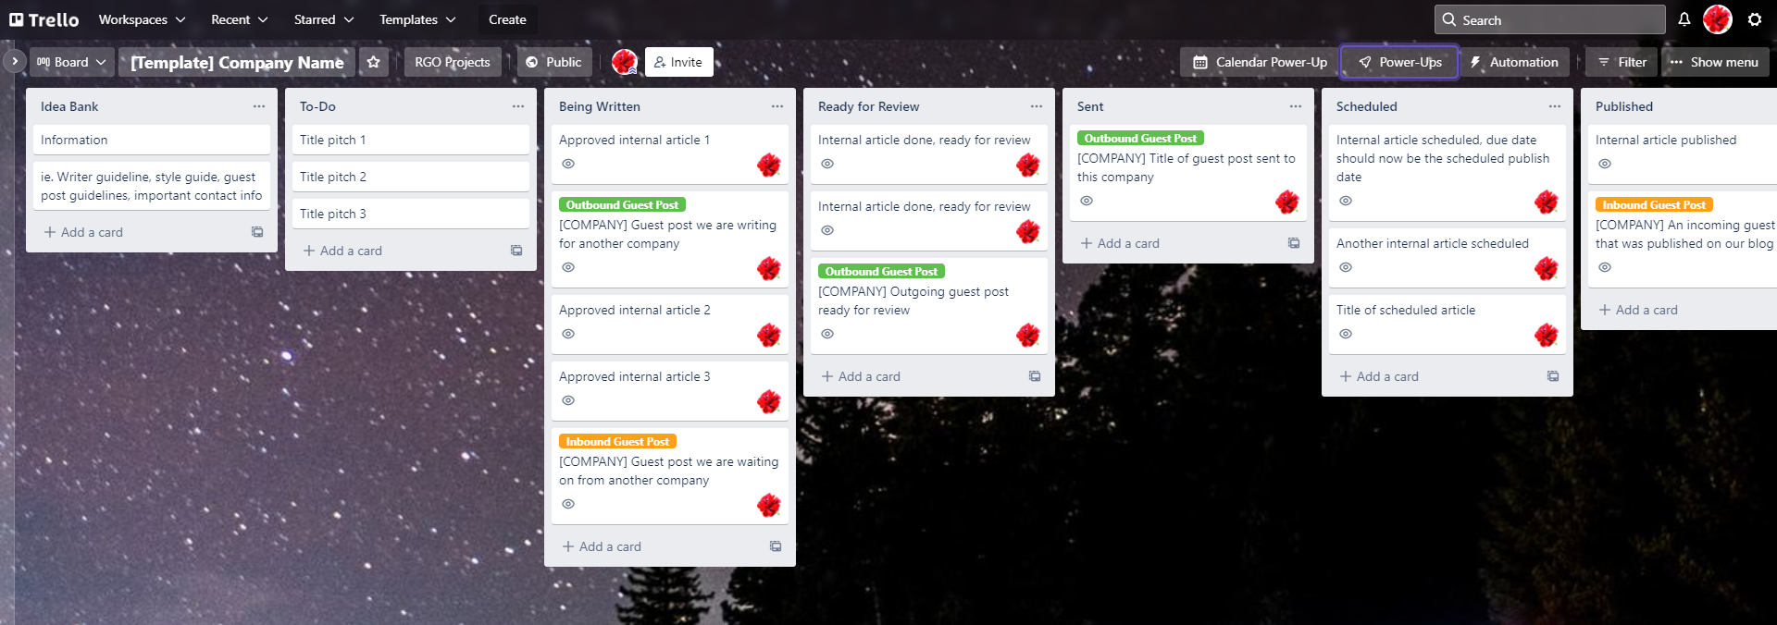Screen dimensions: 1777x625
Task: Click the Create button
Action: pos(507,19)
